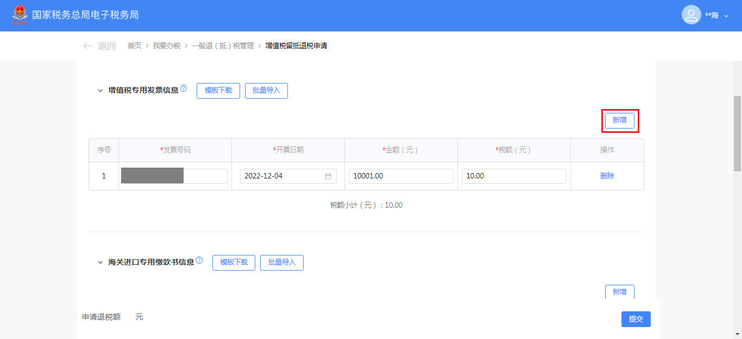The image size is (742, 339).
Task: Click the vertical page scrollbar thumb
Action: pos(737,133)
